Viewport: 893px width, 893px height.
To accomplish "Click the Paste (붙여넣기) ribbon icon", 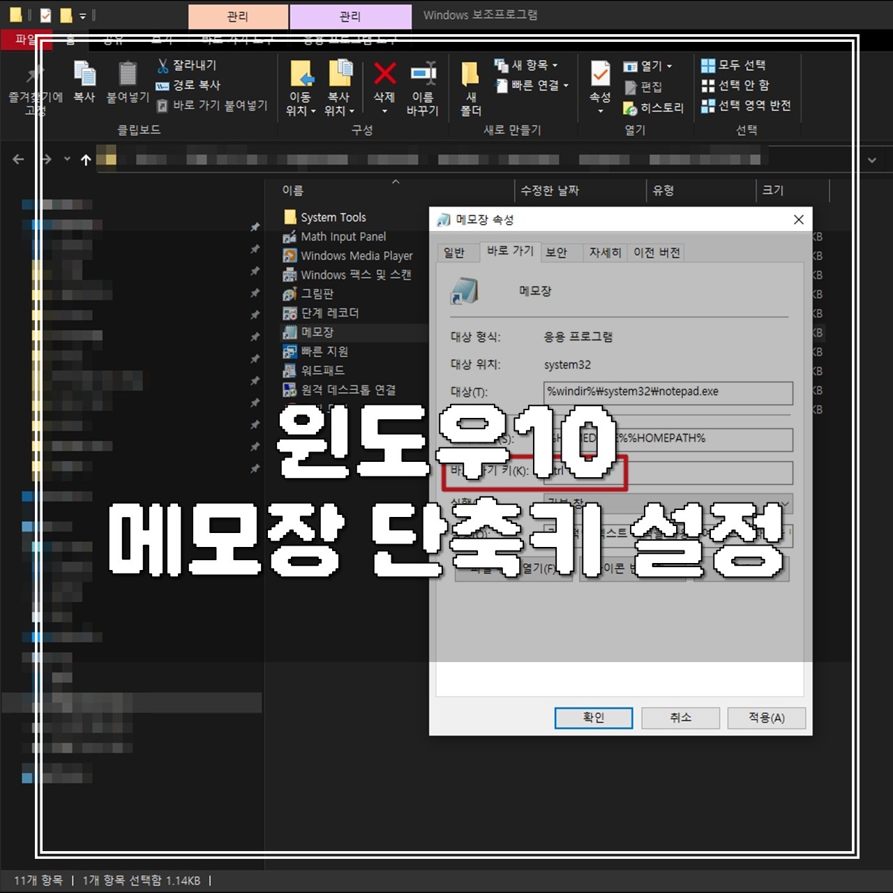I will point(128,82).
